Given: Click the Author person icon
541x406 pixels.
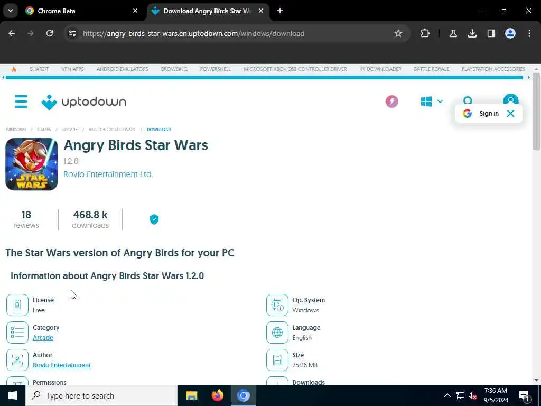Looking at the screenshot, I should [17, 359].
